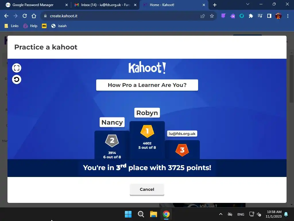
Task: Click the quiz title How Pro a Learner Are You?
Action: 147,85
